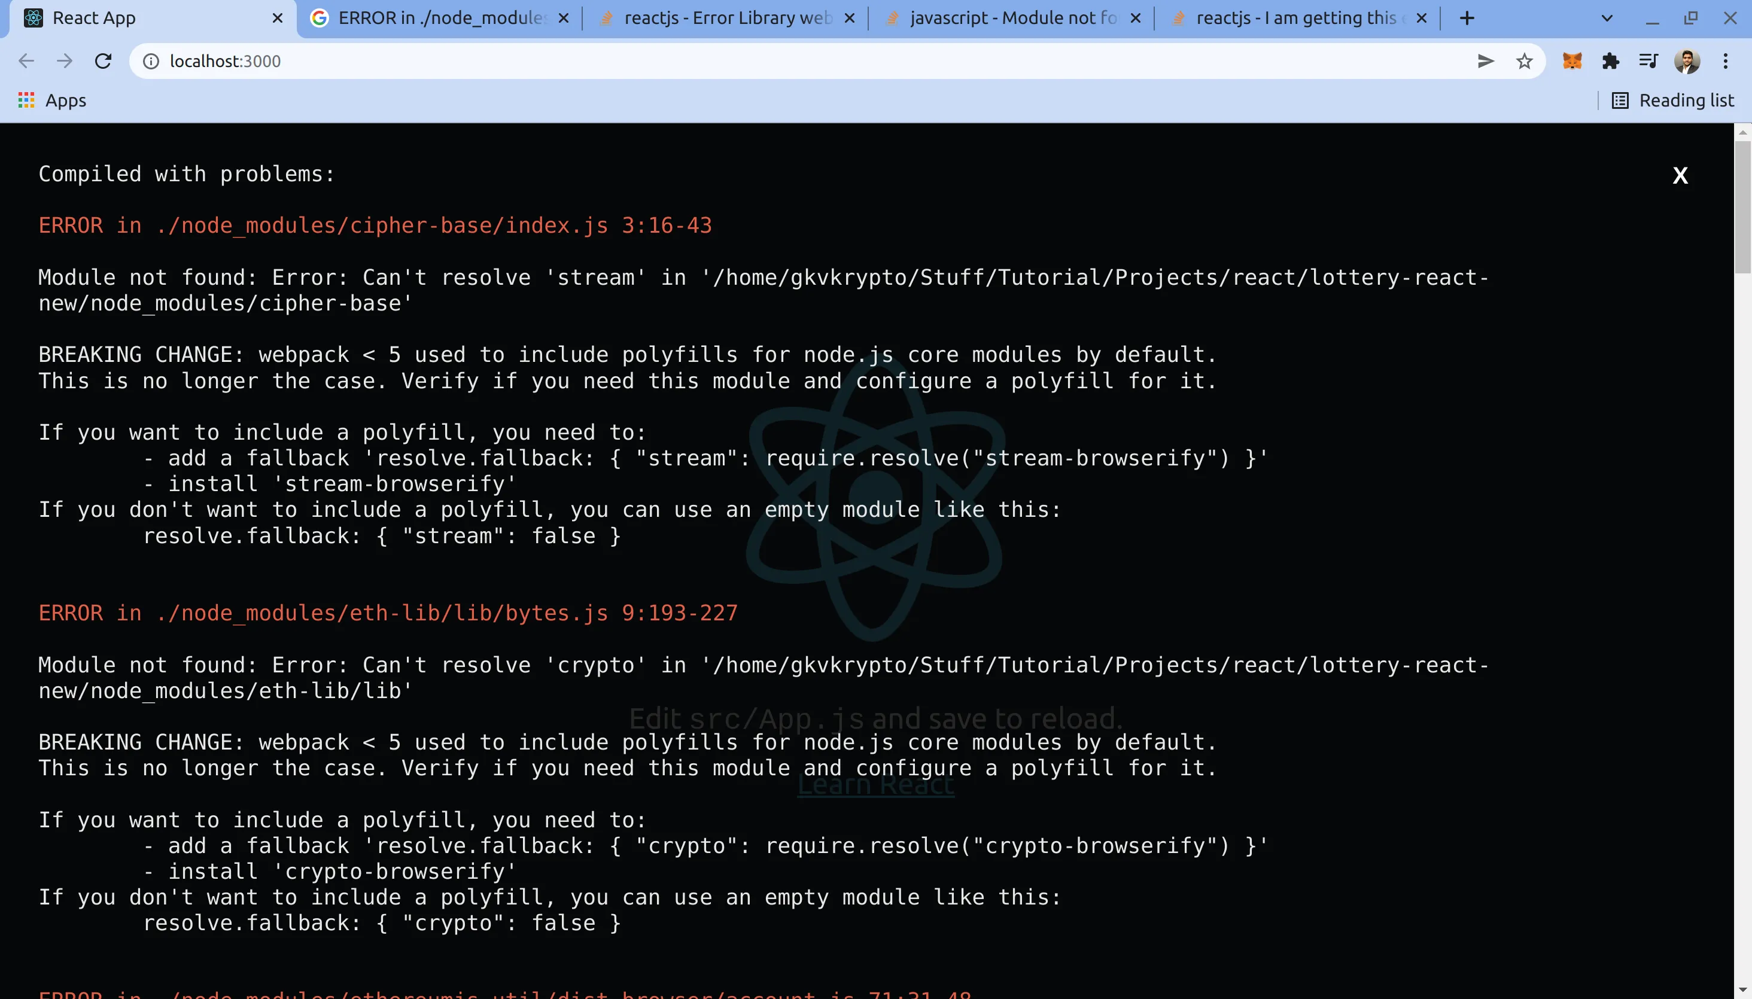Image resolution: width=1752 pixels, height=999 pixels.
Task: Open the Chrome three-dot menu
Action: (x=1725, y=61)
